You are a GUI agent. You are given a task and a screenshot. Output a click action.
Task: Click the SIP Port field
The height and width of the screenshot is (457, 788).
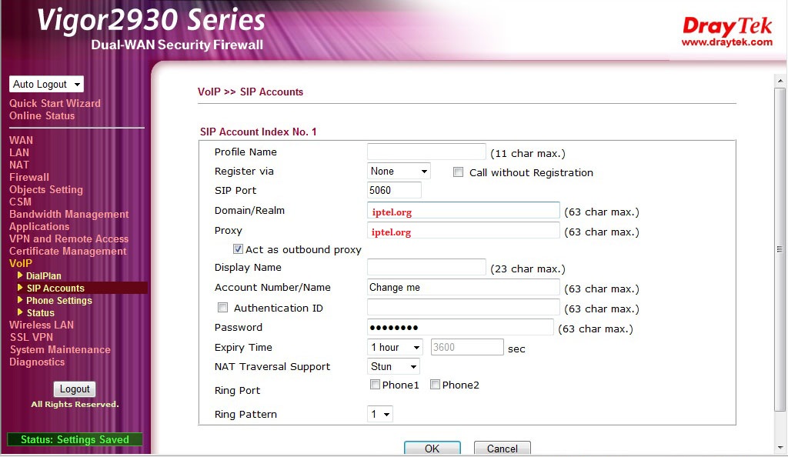(394, 190)
